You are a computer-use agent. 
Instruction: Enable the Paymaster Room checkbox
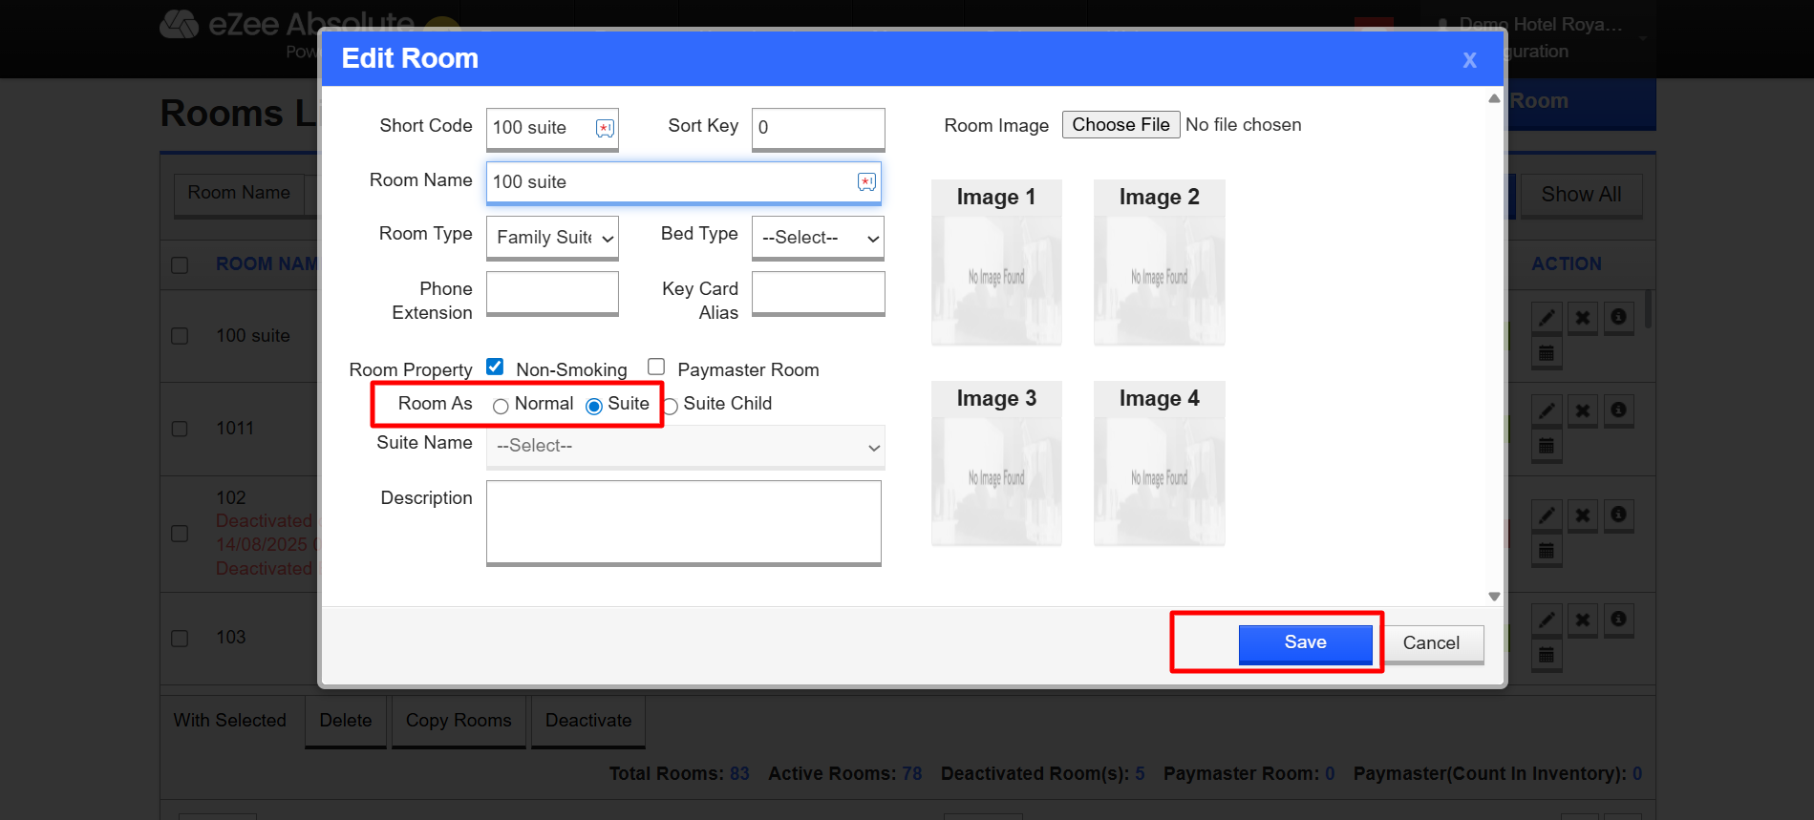click(656, 367)
